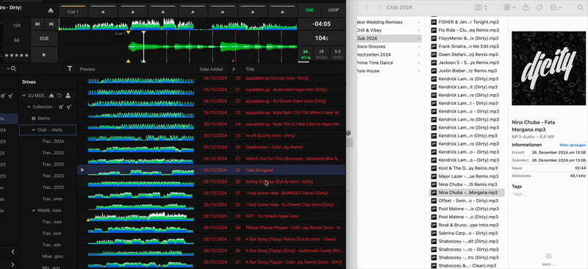588x269 pixels.
Task: Preview-play the Fata Morgana row arrow
Action: 82,170
